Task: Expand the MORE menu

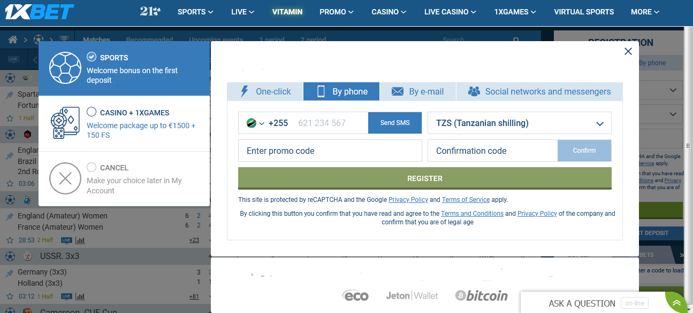Action: pos(645,12)
